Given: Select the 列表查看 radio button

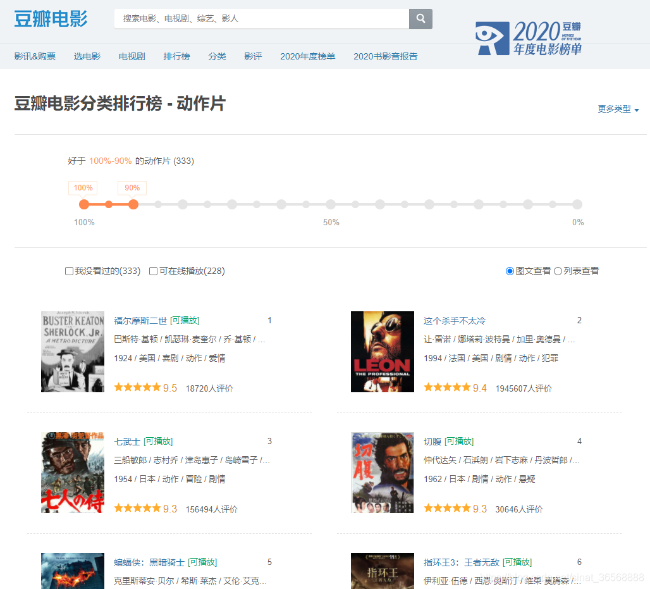Looking at the screenshot, I should coord(558,271).
